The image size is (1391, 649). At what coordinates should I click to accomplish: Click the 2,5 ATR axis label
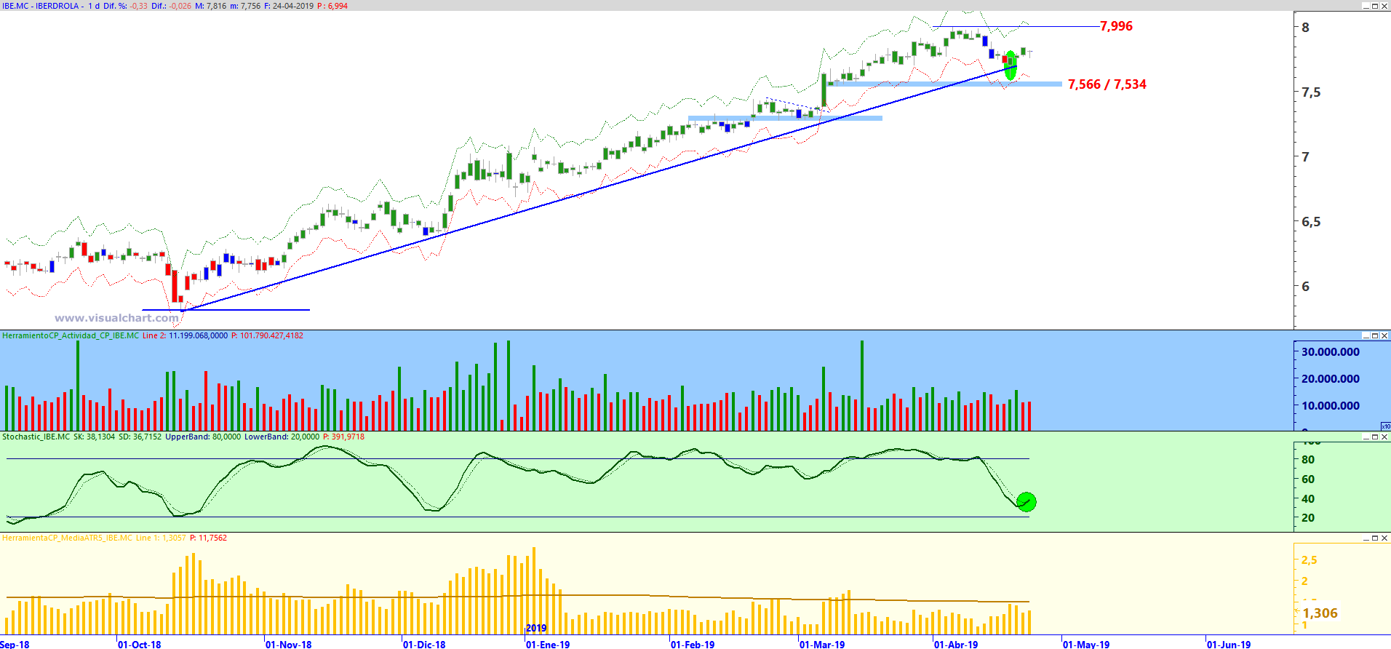point(1310,560)
